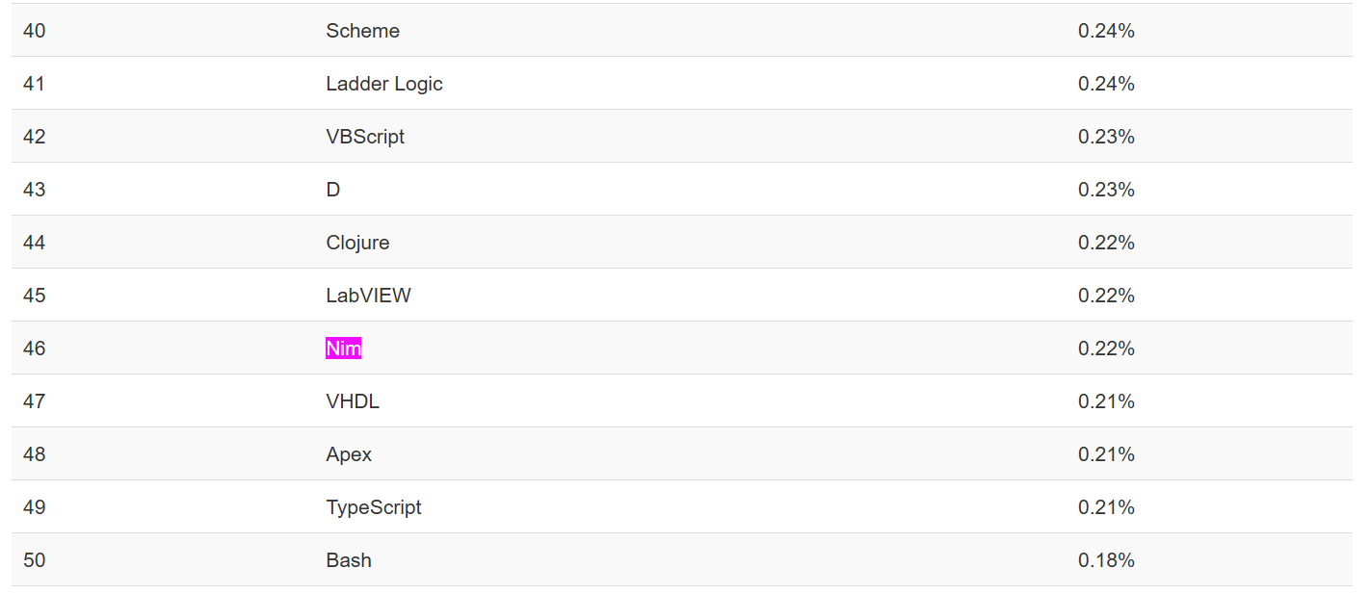Select the Bash language entry
The width and height of the screenshot is (1370, 594).
(x=348, y=560)
